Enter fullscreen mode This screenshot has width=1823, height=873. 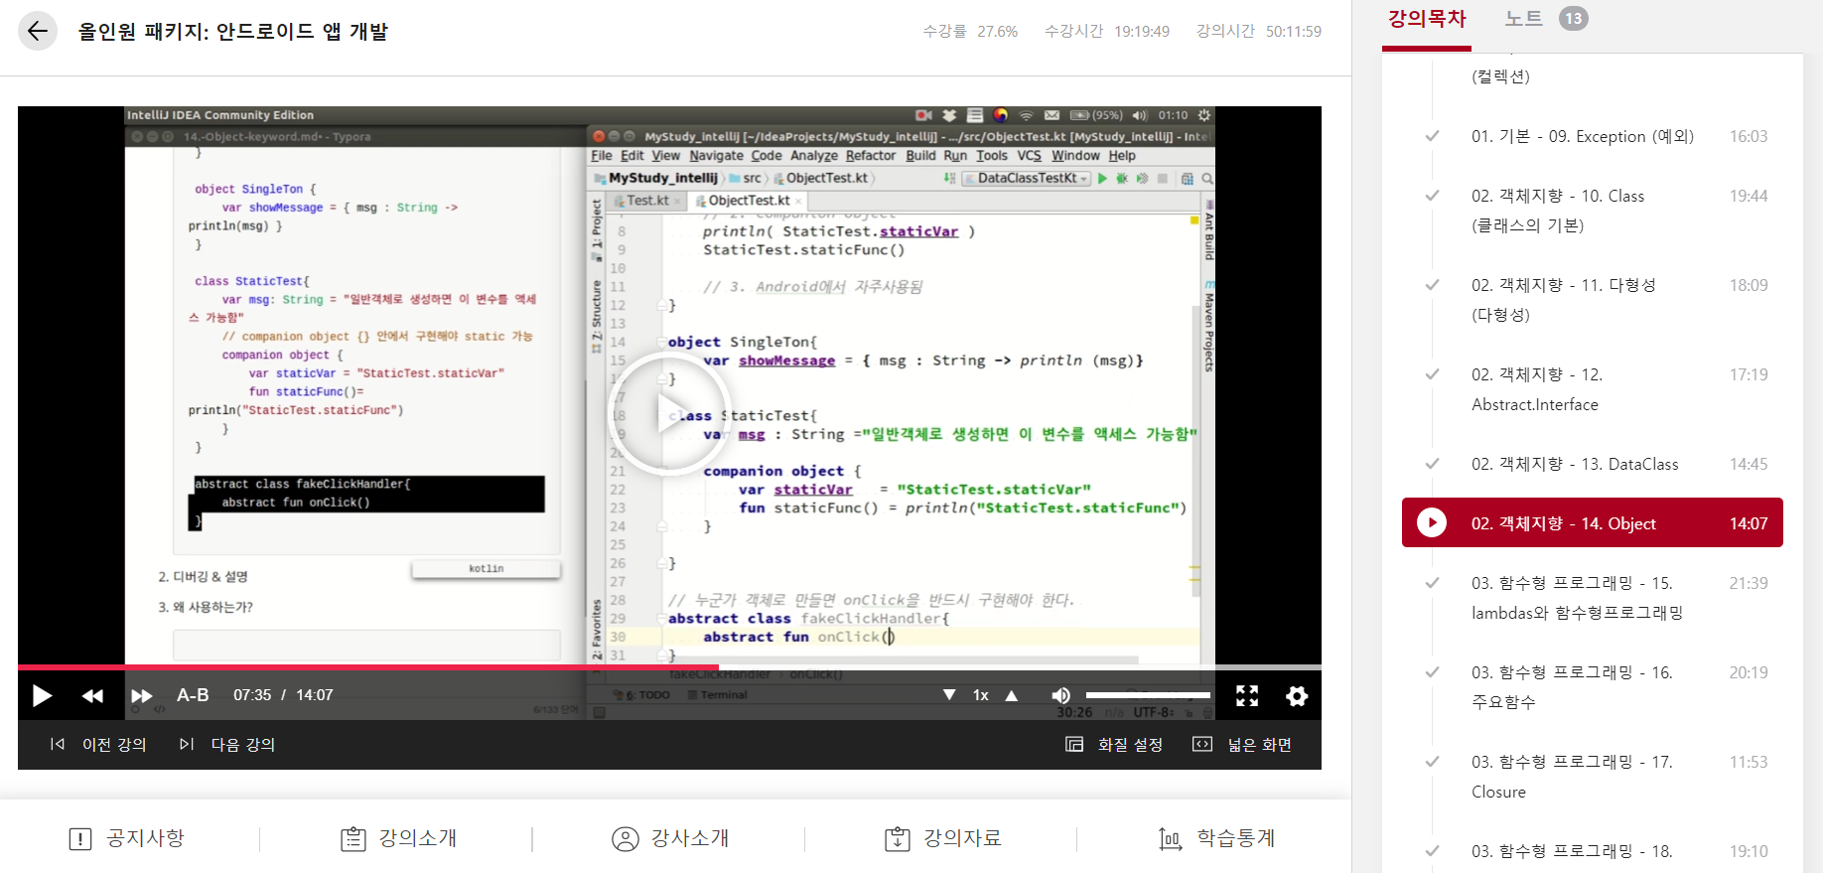(x=1247, y=695)
